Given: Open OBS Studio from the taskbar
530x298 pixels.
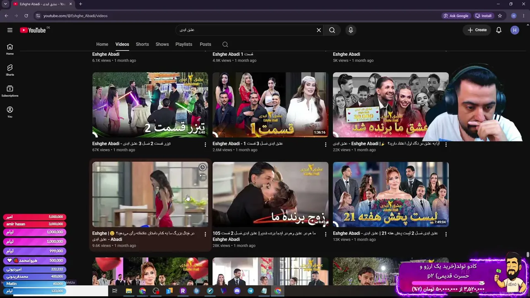Looking at the screenshot, I should coord(156,291).
